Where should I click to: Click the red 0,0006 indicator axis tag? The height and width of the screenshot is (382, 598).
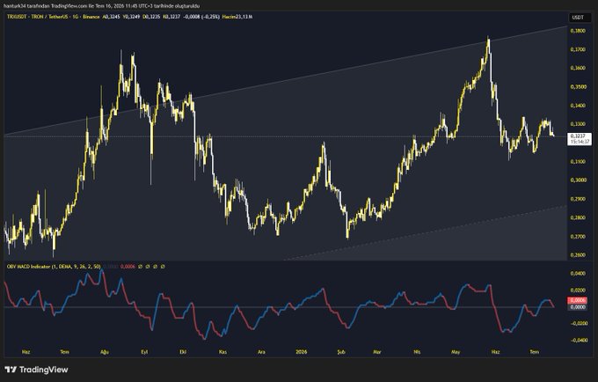(578, 301)
